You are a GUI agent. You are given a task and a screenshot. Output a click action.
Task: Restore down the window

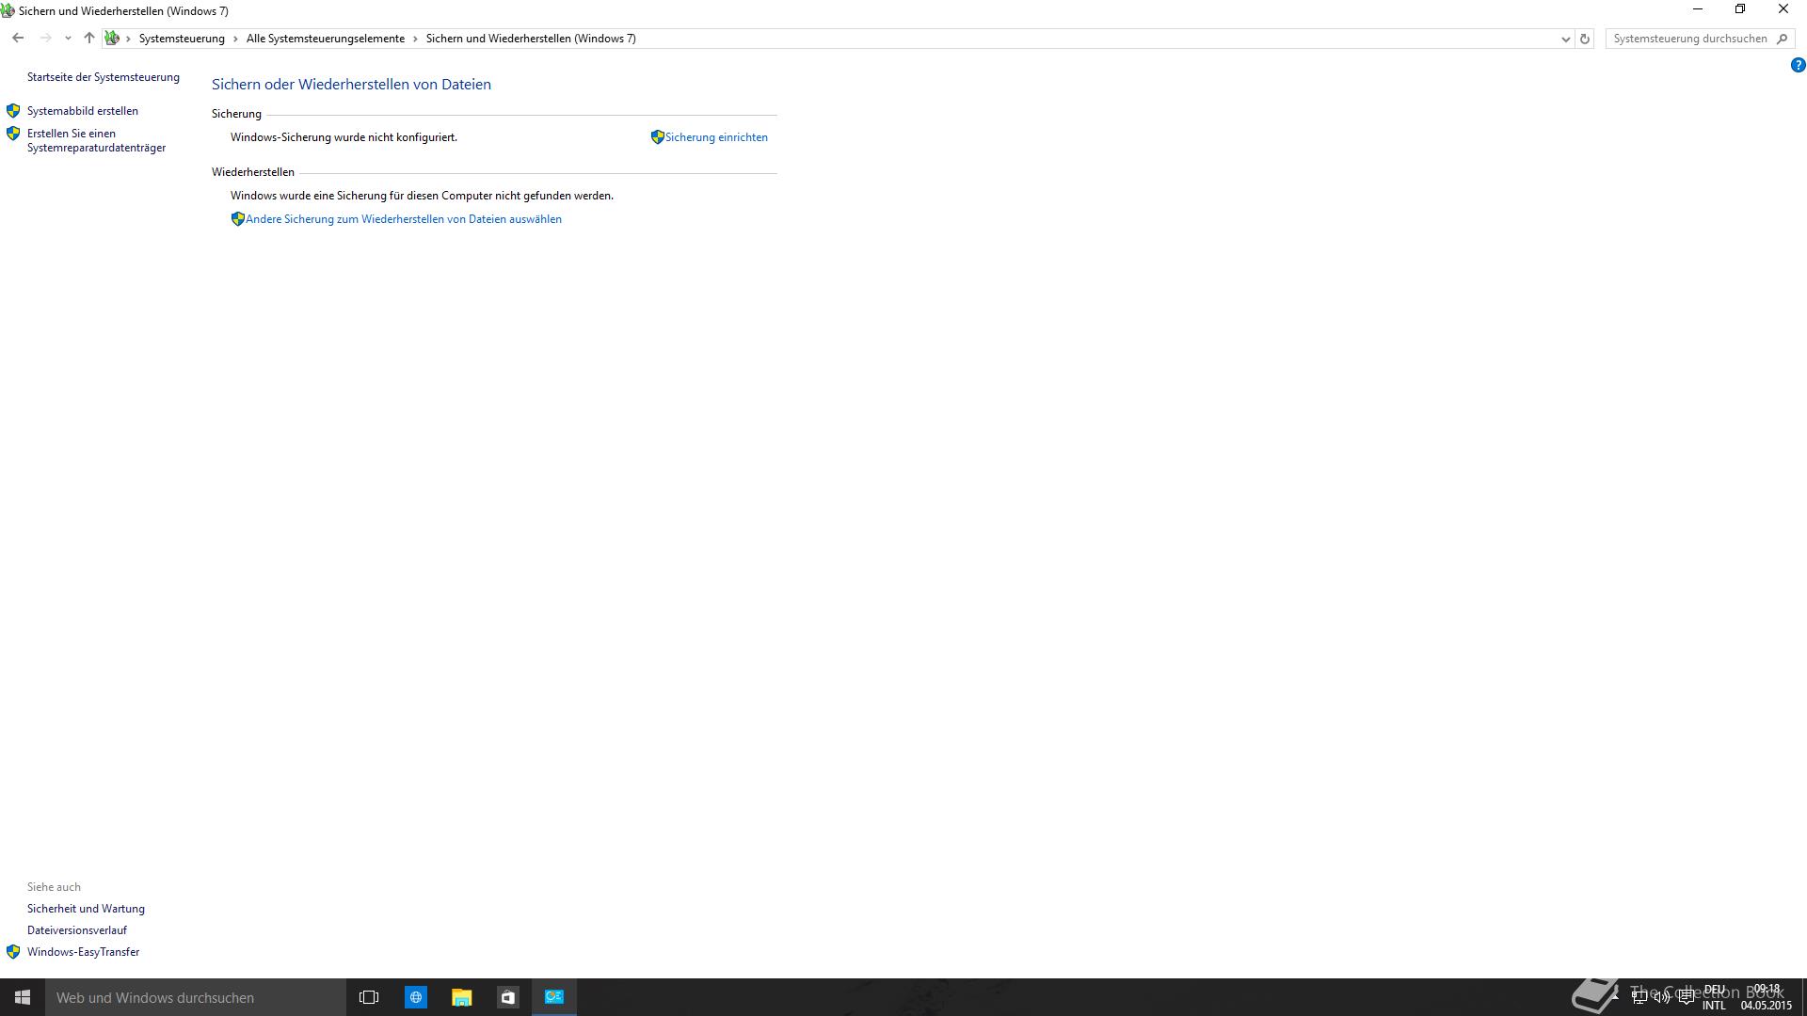(1740, 9)
